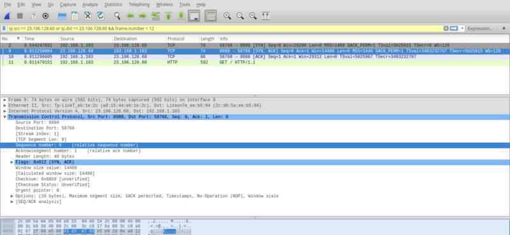This screenshot has height=235, width=510.
Task: Select the Checksum: 0x88b9 field
Action: [52, 179]
